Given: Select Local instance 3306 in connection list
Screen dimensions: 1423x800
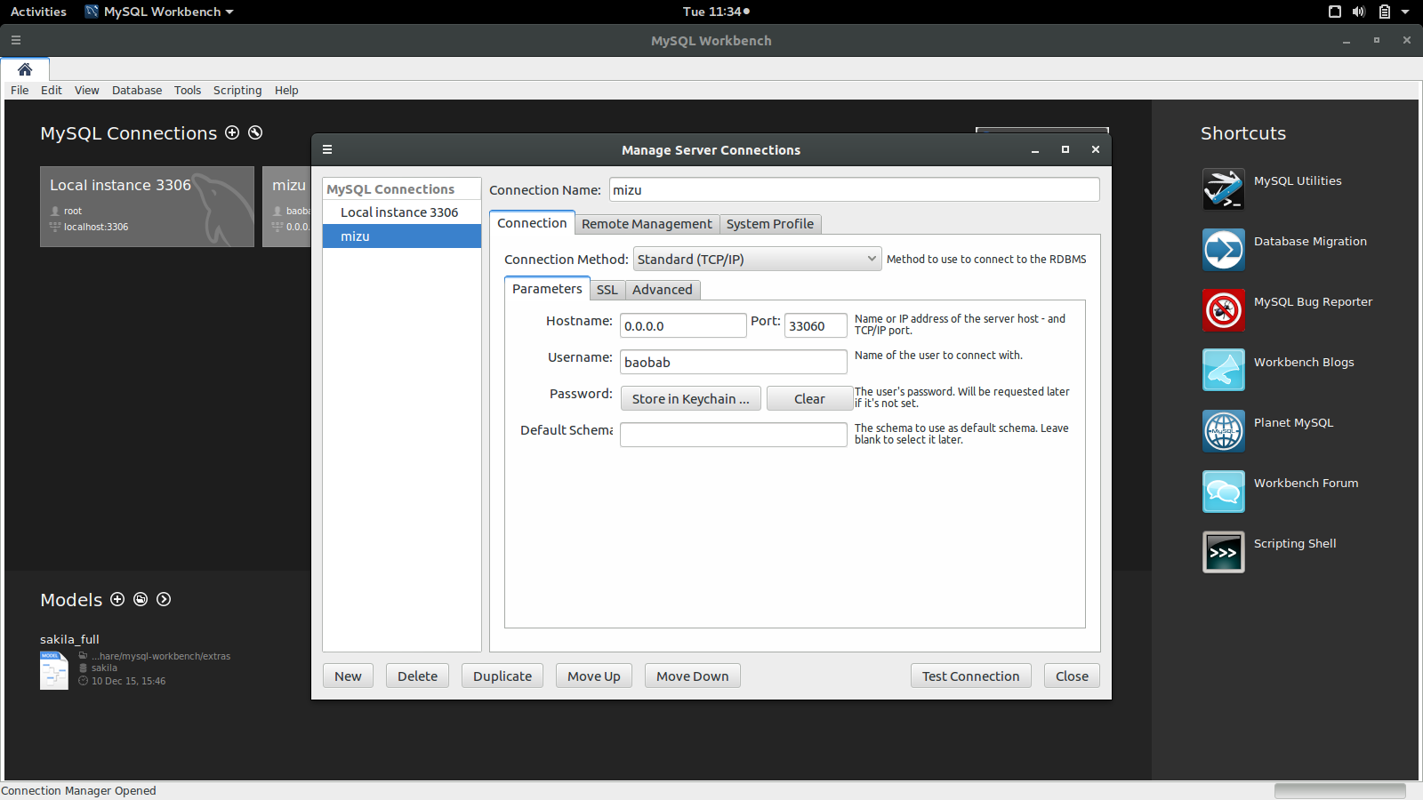Looking at the screenshot, I should (399, 212).
